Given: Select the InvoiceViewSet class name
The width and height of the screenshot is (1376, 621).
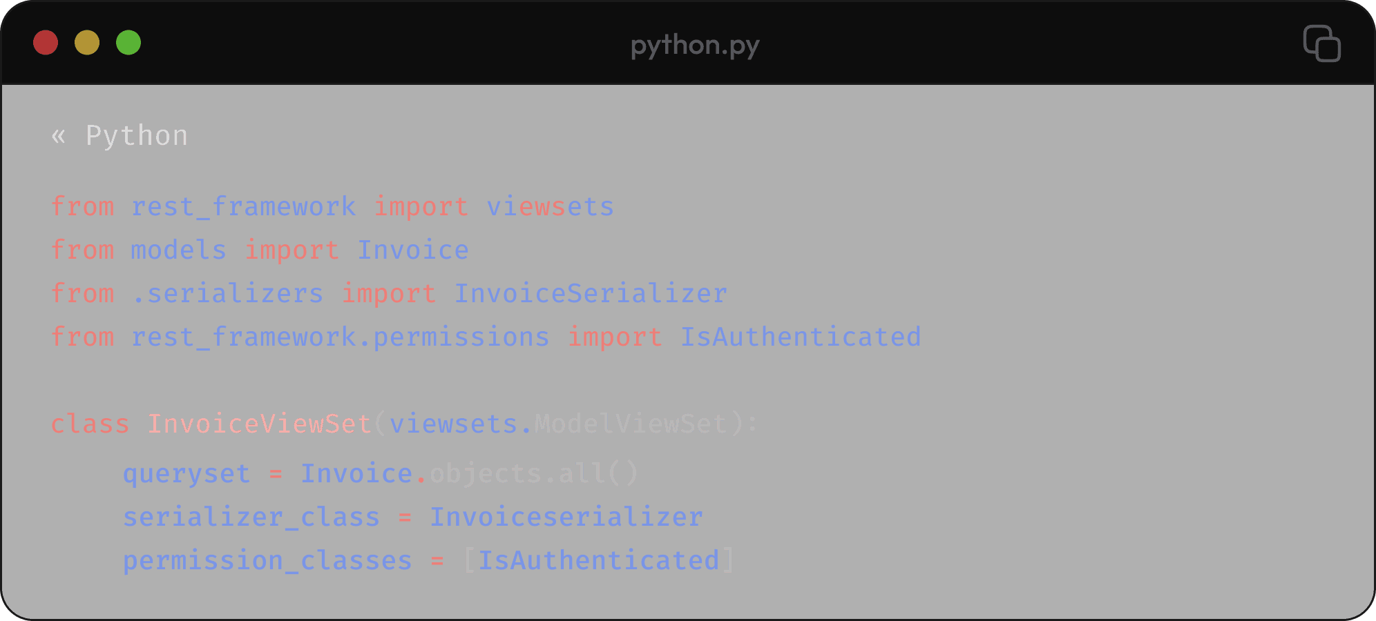Looking at the screenshot, I should pyautogui.click(x=260, y=424).
